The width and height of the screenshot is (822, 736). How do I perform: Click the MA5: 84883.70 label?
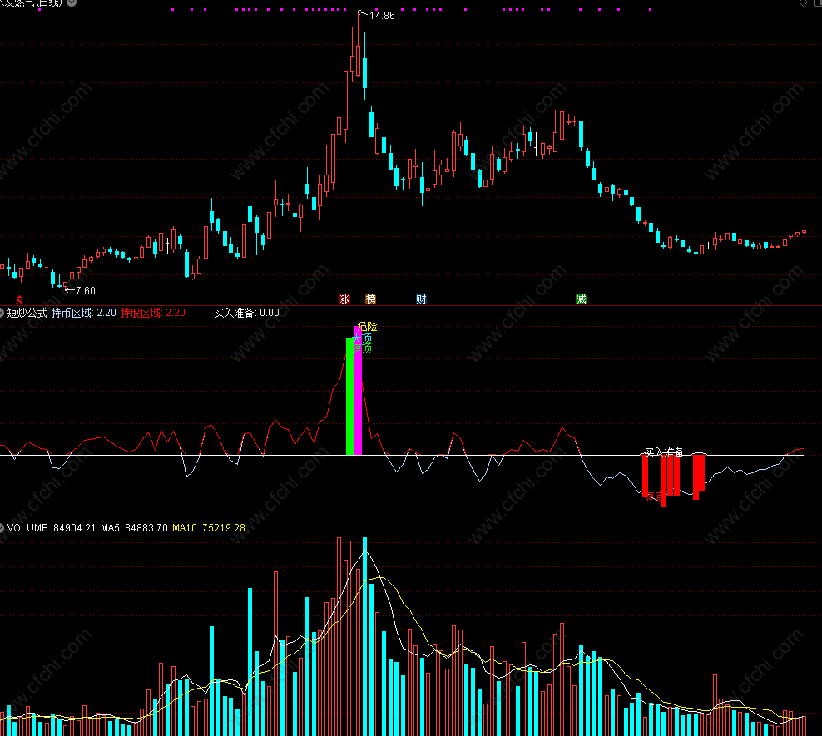pyautogui.click(x=134, y=528)
